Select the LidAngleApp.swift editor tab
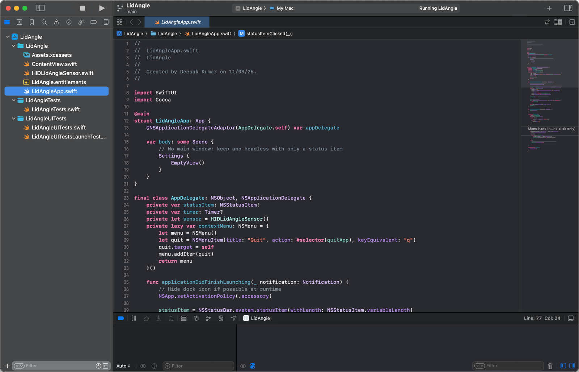This screenshot has height=372, width=579. tap(177, 22)
